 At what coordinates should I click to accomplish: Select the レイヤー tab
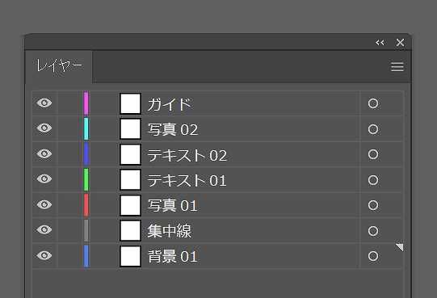coord(59,66)
